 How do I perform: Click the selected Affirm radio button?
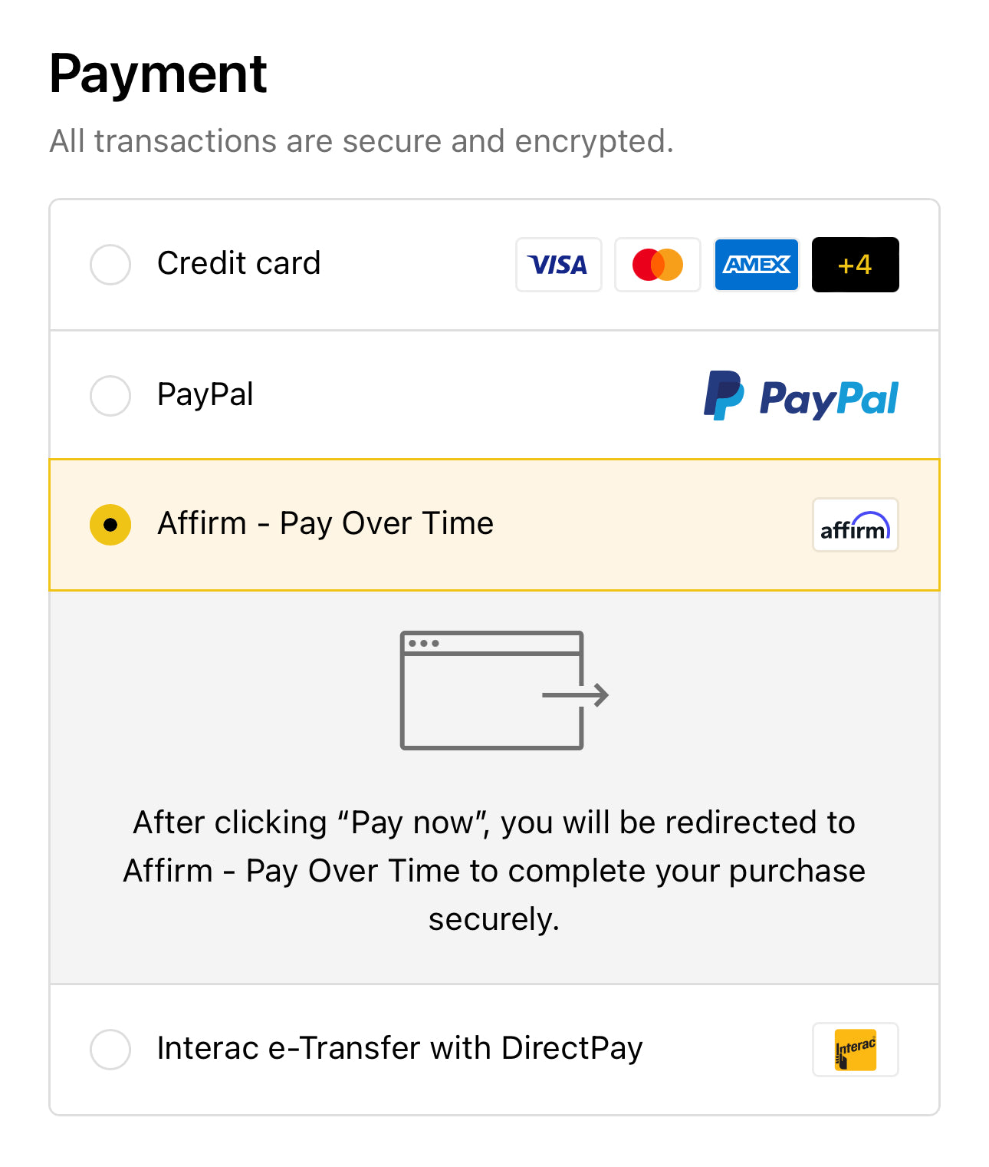(x=110, y=525)
